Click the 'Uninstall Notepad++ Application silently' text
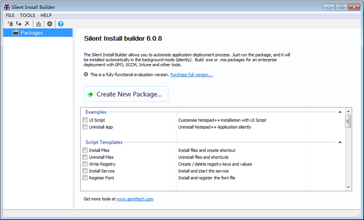Screen dimensions: 364x220 pyautogui.click(x=215, y=127)
